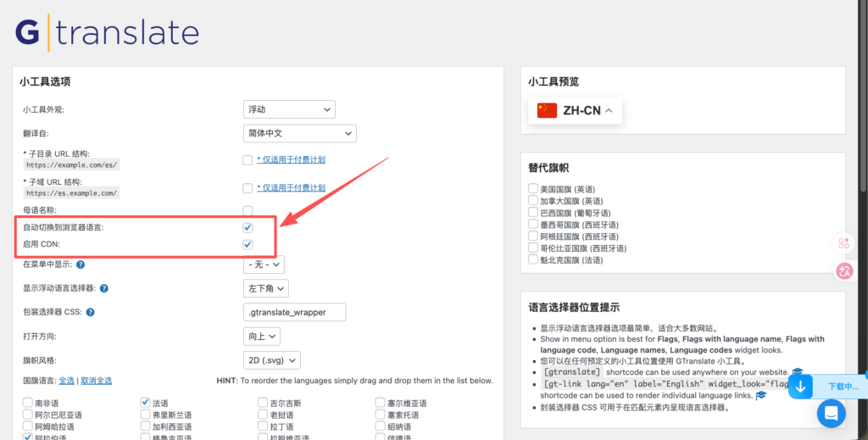The image size is (868, 440).
Task: Uncheck 自动切换到浏览器语言 checkbox
Action: click(x=248, y=227)
